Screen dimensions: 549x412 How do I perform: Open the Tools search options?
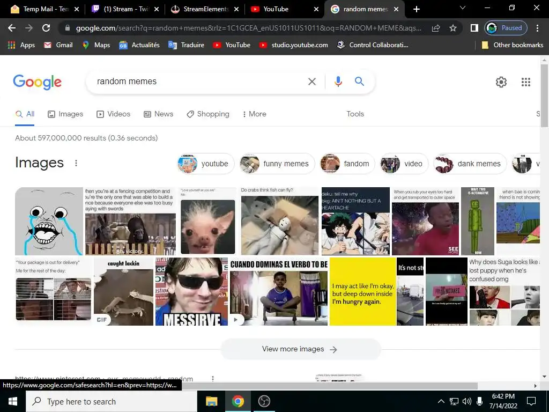(x=355, y=114)
